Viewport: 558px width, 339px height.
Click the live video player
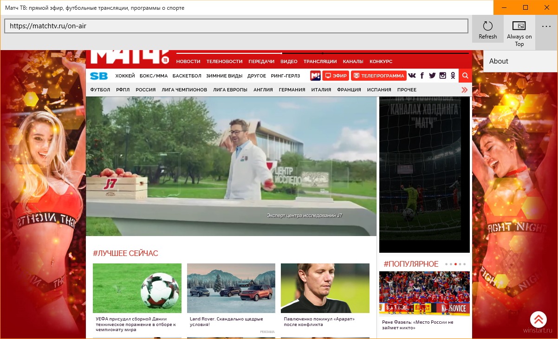pyautogui.click(x=231, y=166)
